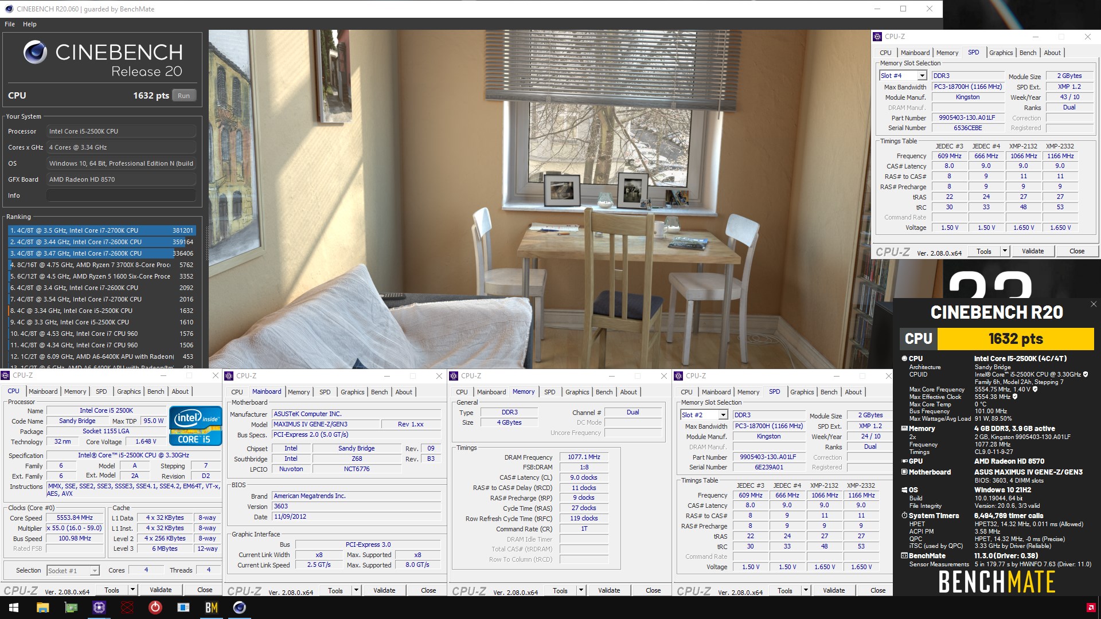Screen dimensions: 1101x619
Task: Click Close in Mainboard CPU-Z window
Action: tap(428, 590)
